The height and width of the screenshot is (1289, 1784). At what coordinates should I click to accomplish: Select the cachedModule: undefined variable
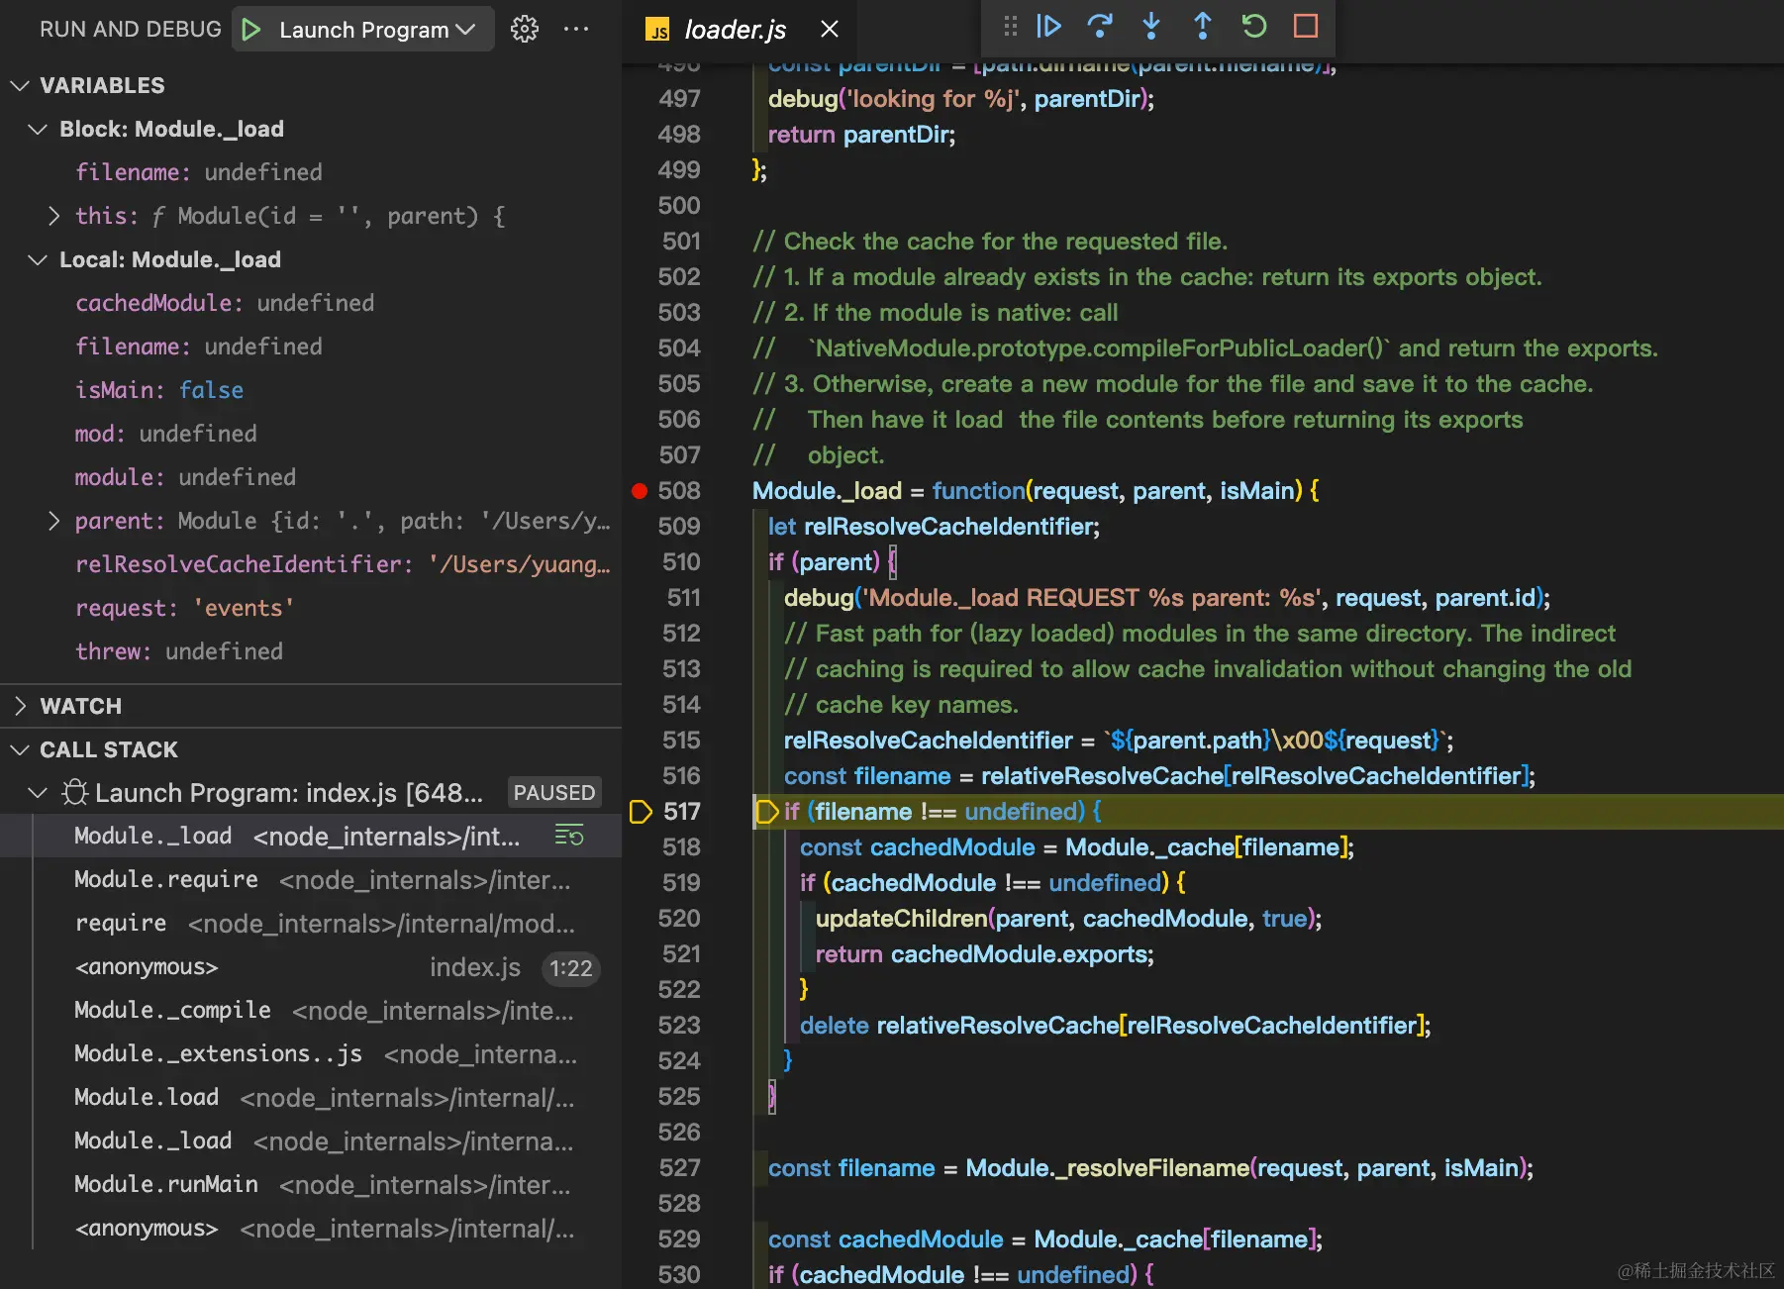tap(311, 303)
